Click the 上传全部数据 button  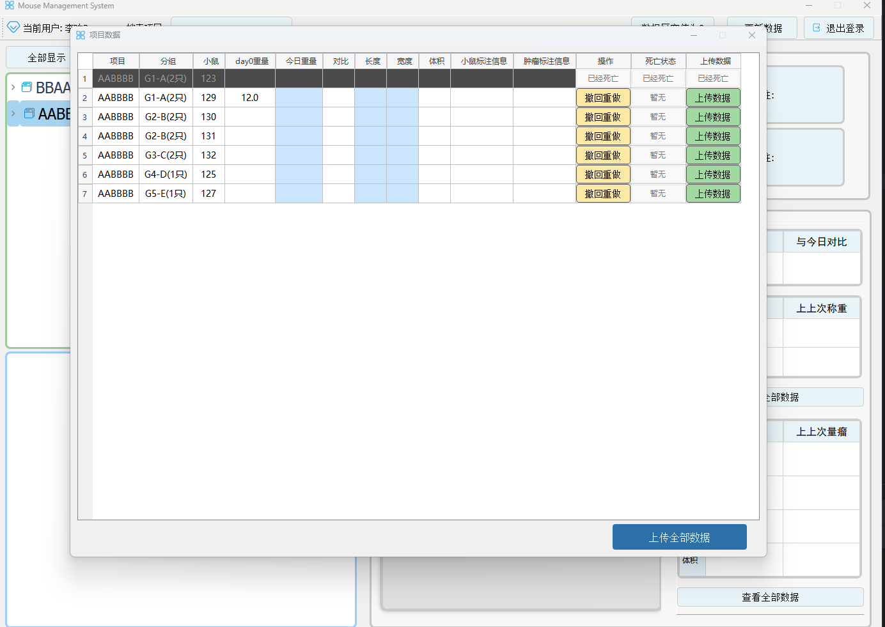(x=679, y=537)
